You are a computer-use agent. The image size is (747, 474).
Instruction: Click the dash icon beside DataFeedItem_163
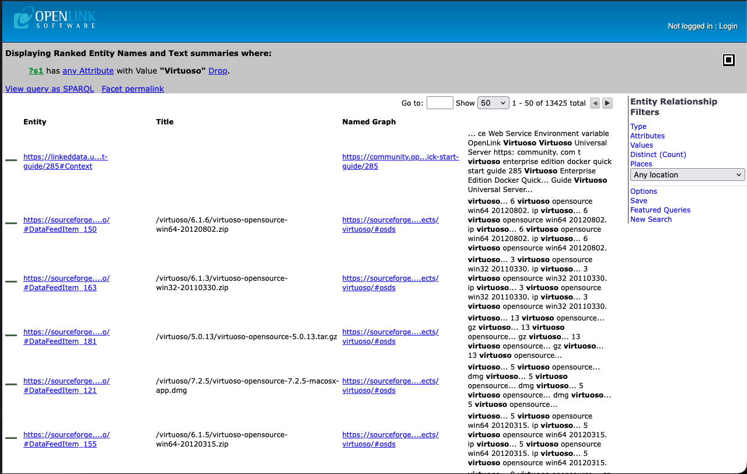click(11, 281)
